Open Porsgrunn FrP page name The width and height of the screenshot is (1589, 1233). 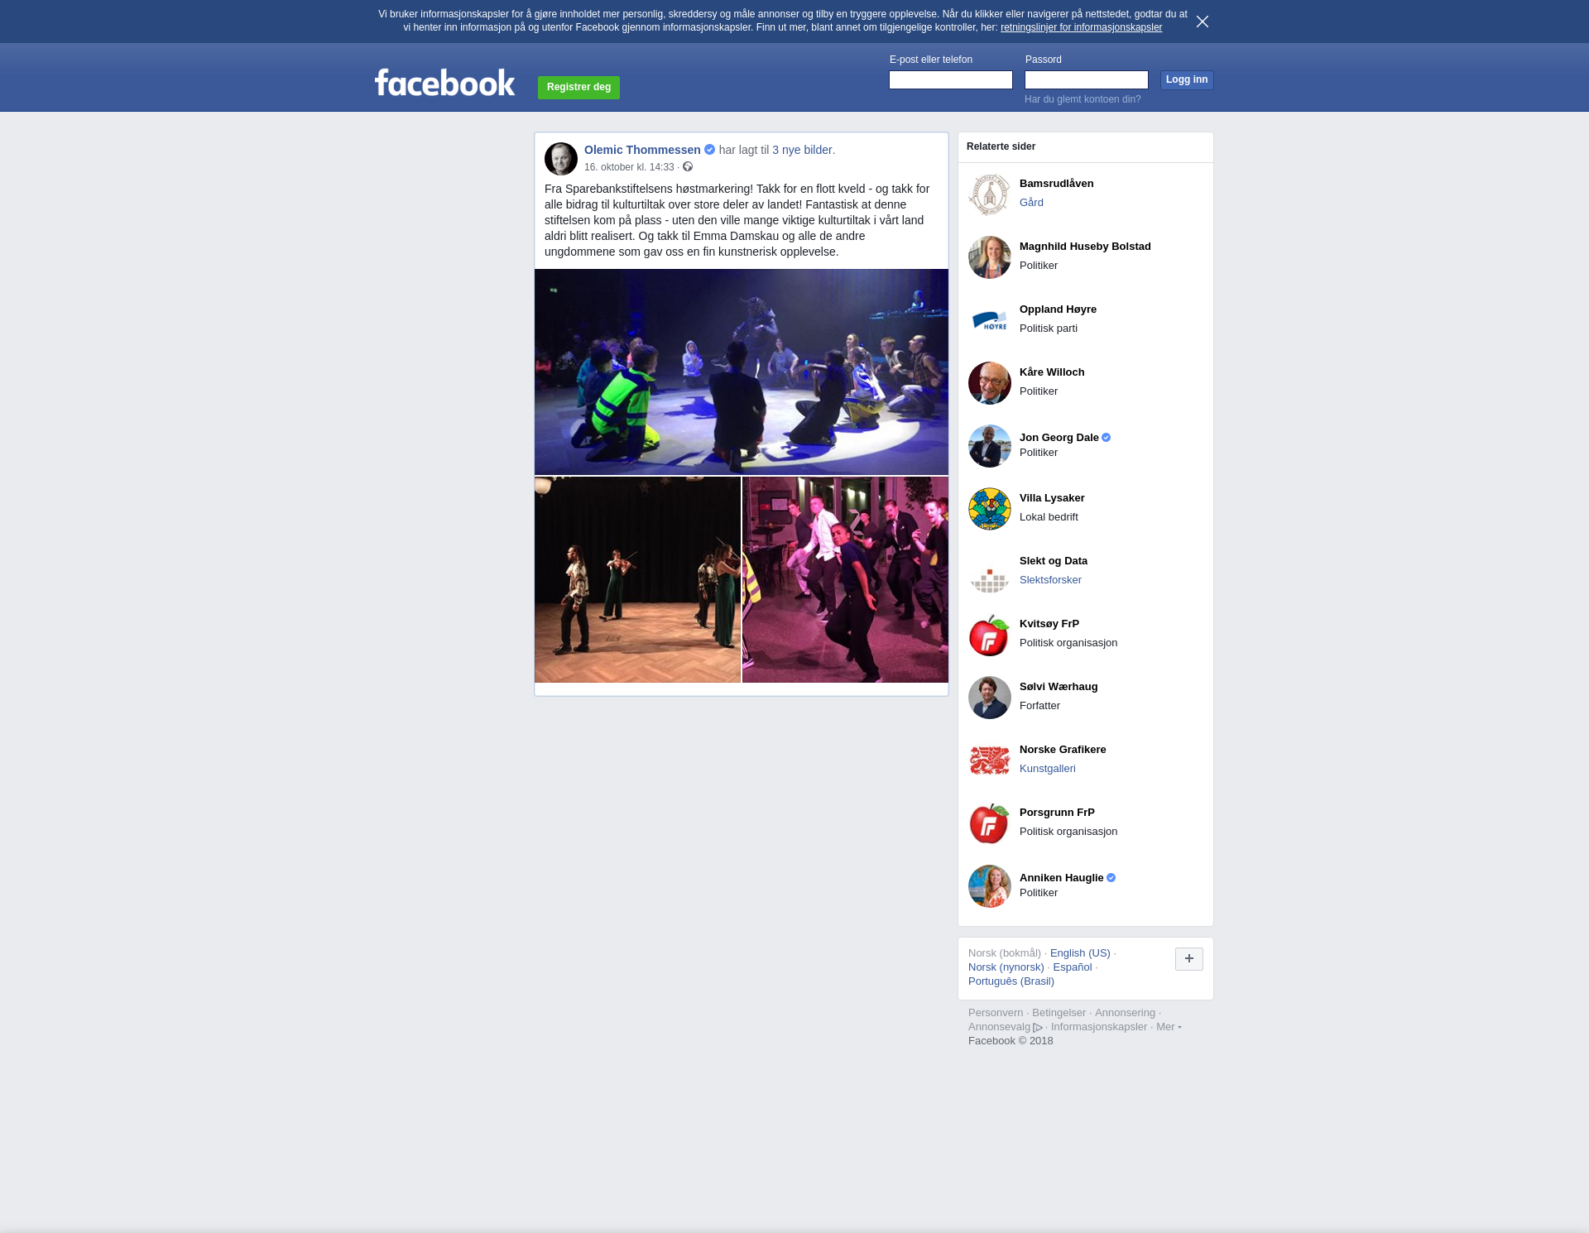click(x=1057, y=813)
